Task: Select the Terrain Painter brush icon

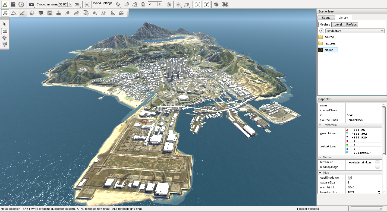Action: 23,13
